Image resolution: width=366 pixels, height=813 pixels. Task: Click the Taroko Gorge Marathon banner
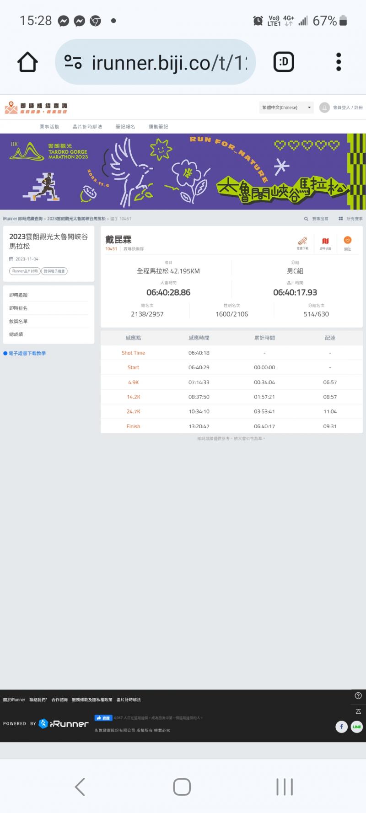(x=183, y=172)
